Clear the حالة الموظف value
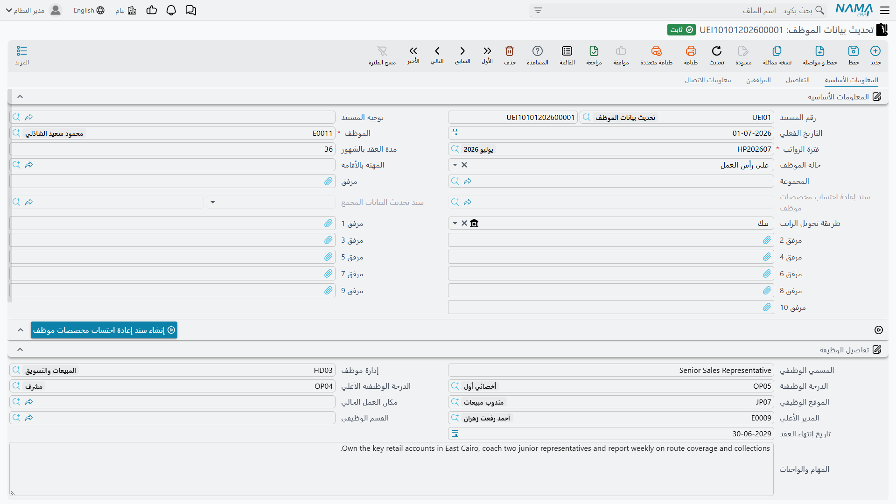 (464, 165)
